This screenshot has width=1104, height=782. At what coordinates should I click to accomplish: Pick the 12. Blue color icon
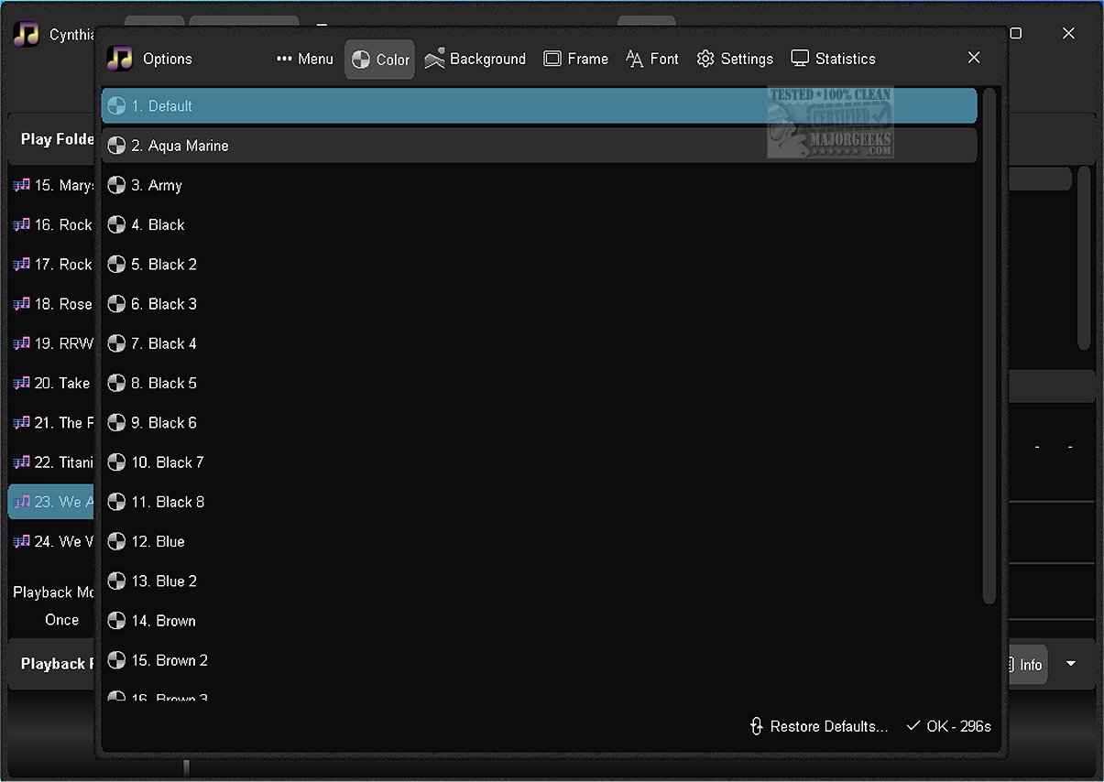click(x=116, y=541)
